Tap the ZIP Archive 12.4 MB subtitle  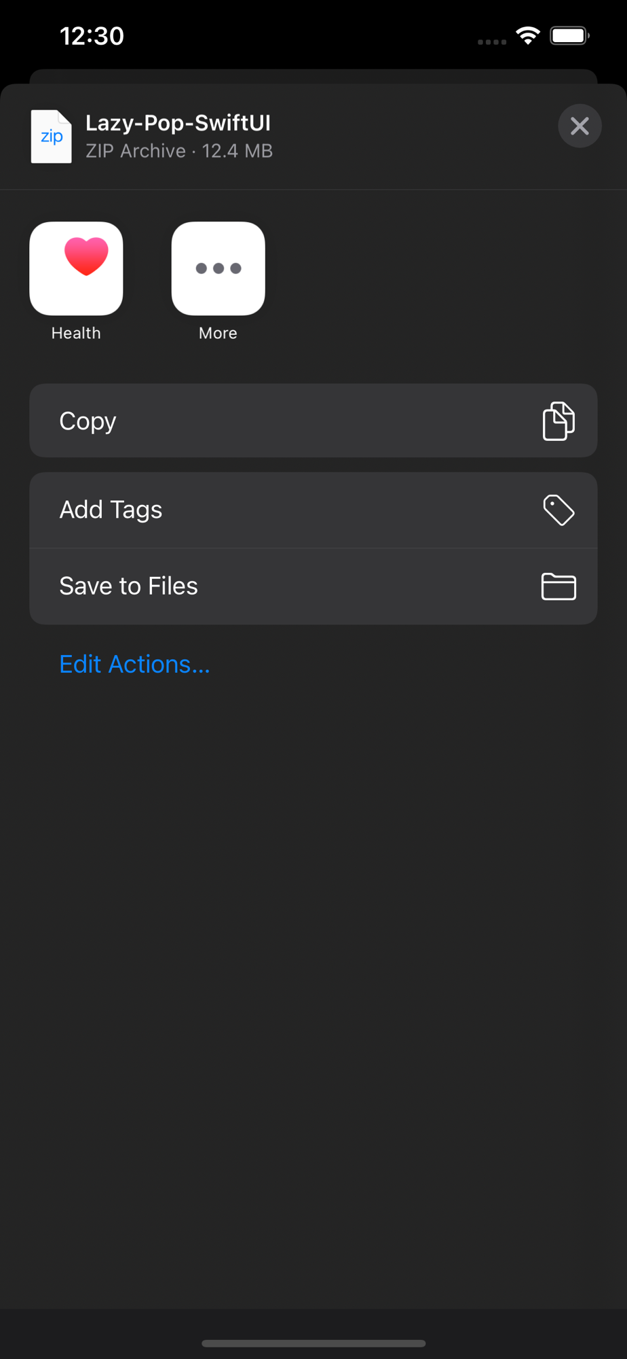(179, 151)
